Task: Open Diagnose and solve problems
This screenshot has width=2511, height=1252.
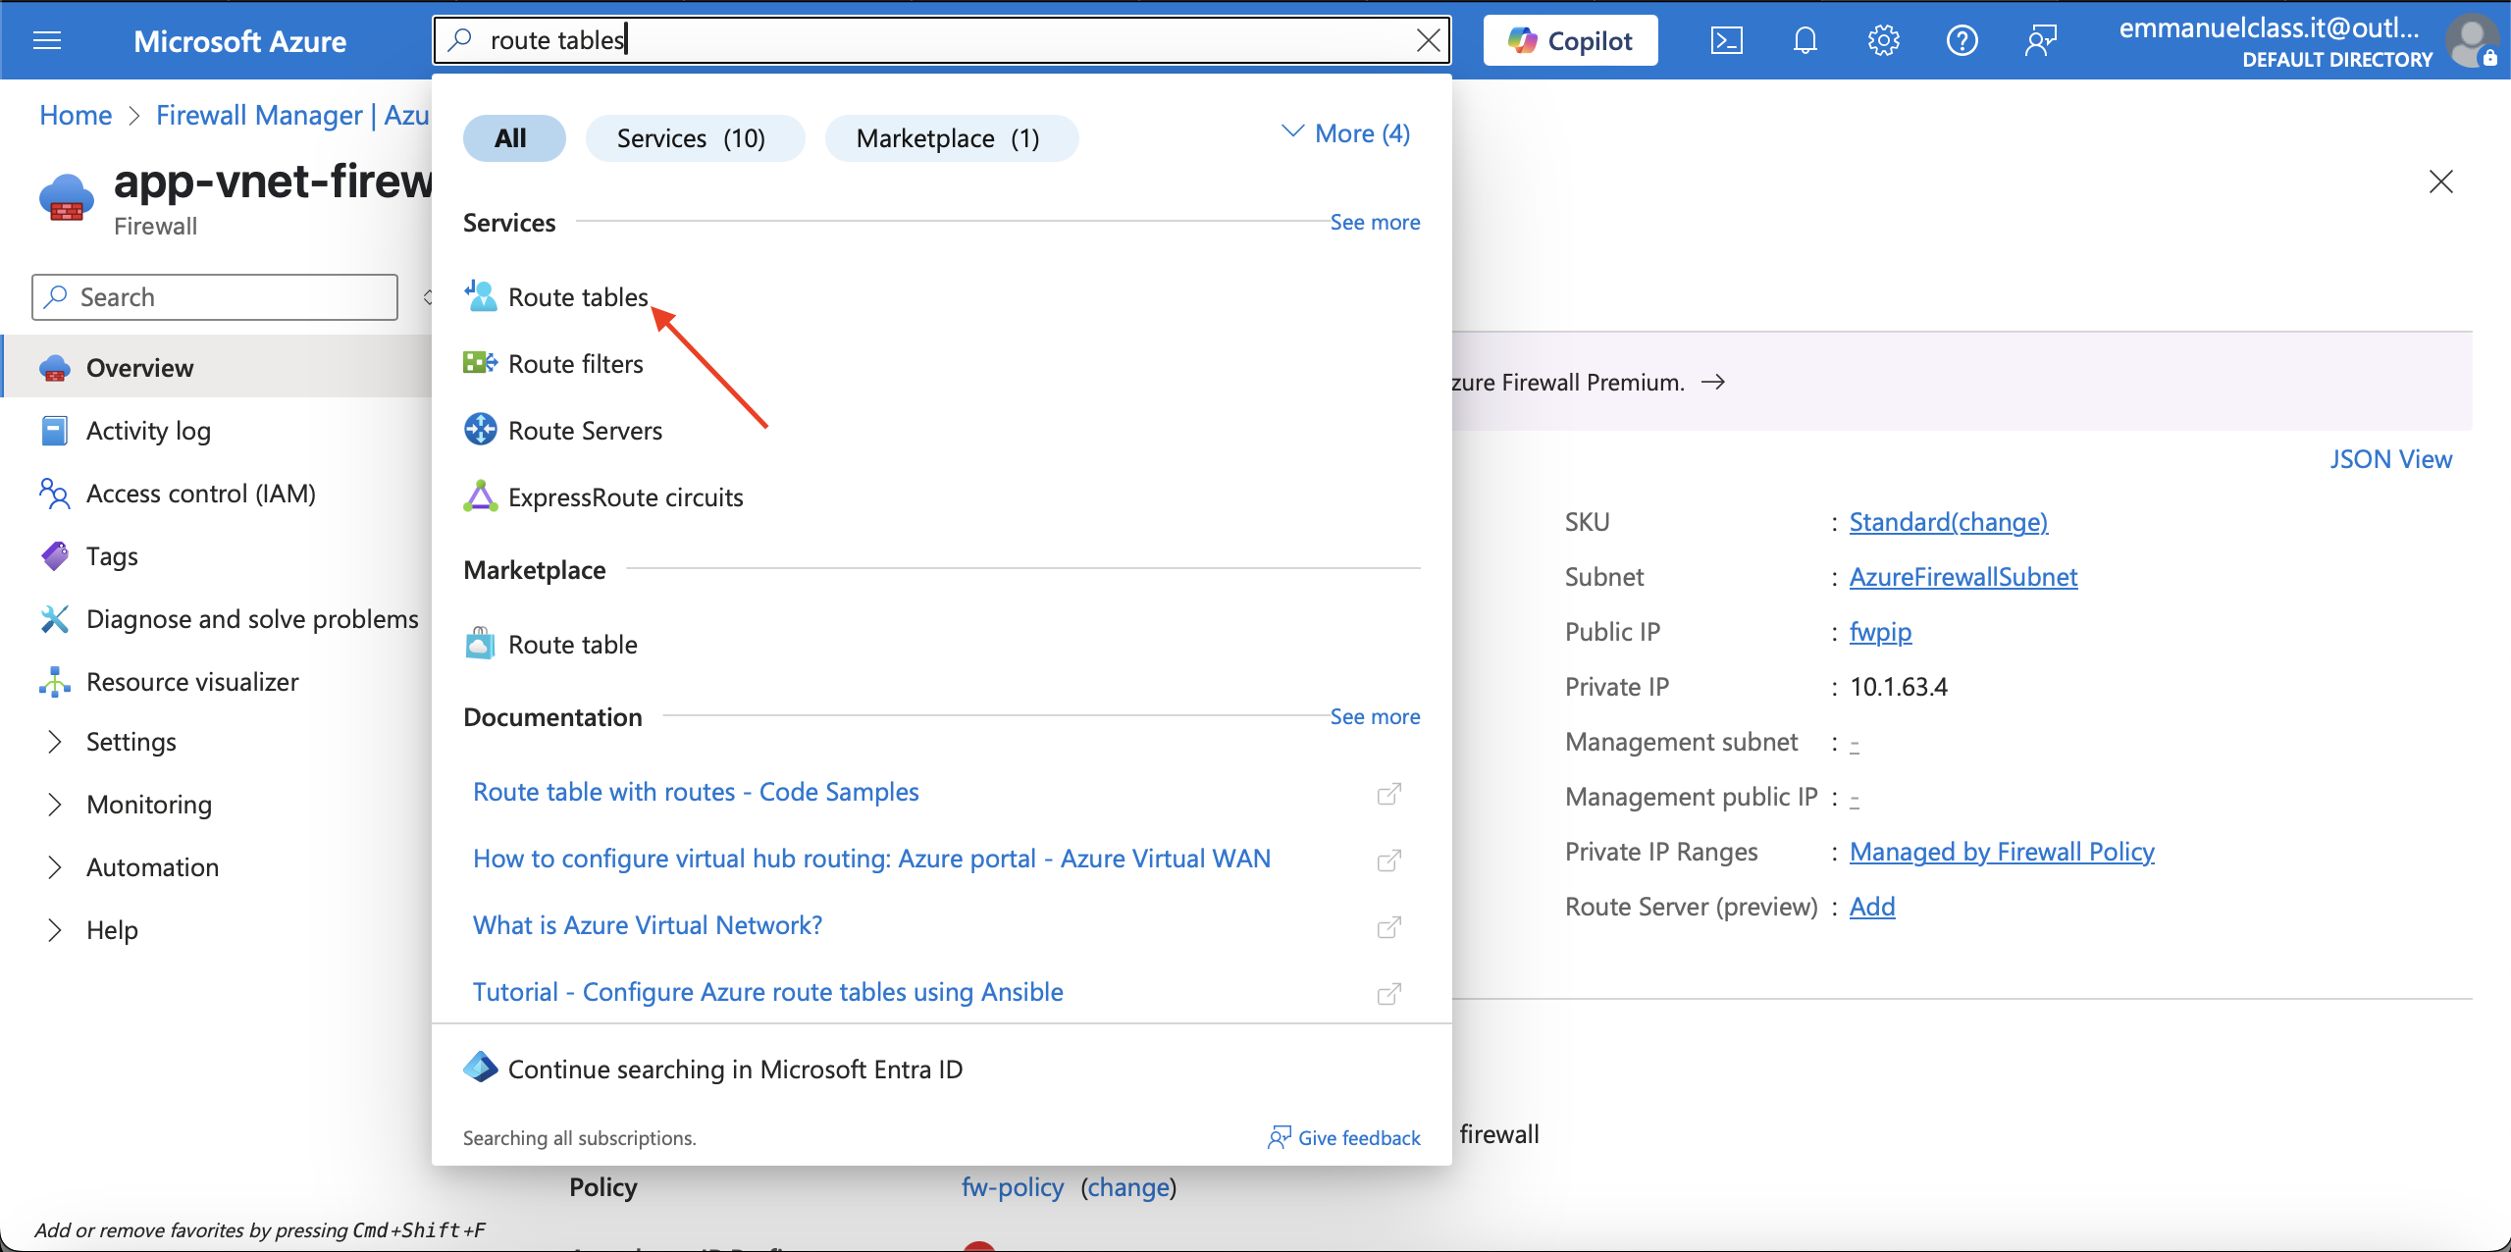Action: point(252,619)
